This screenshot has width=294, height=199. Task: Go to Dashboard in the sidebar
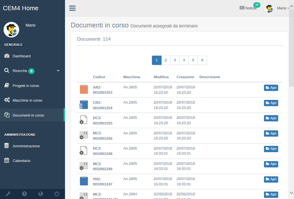[21, 56]
